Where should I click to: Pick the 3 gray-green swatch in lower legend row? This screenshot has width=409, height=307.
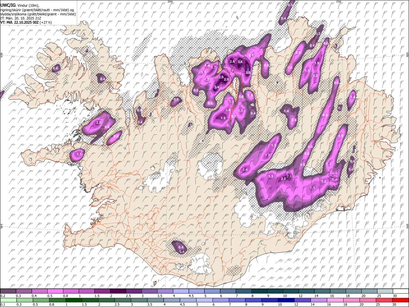tap(139, 300)
